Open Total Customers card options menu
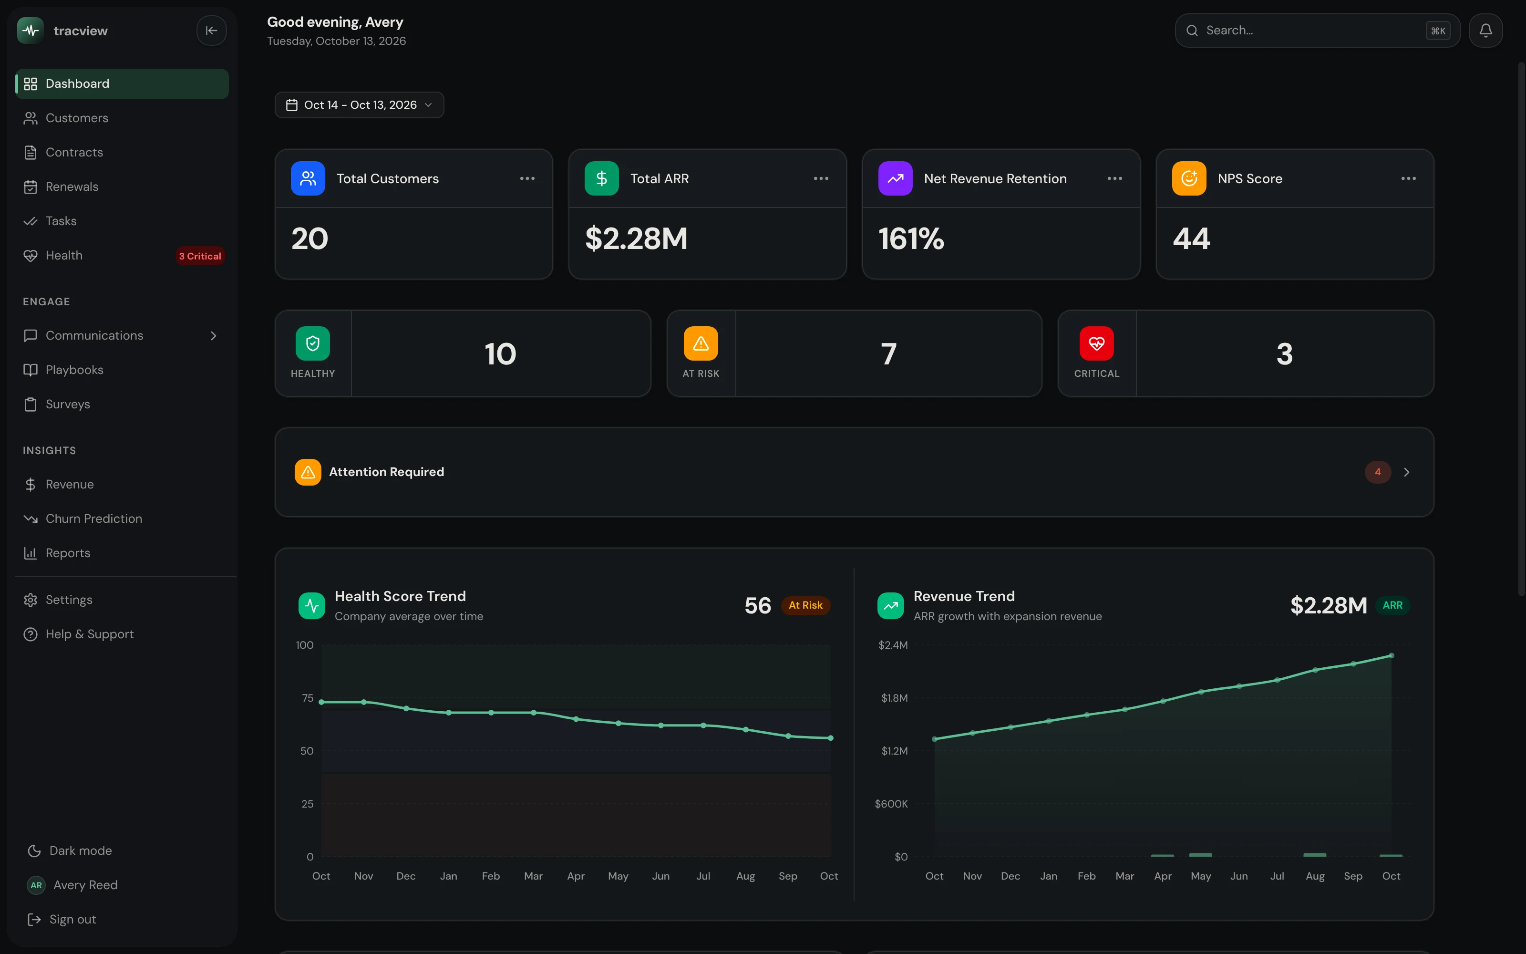This screenshot has width=1526, height=954. 527,178
